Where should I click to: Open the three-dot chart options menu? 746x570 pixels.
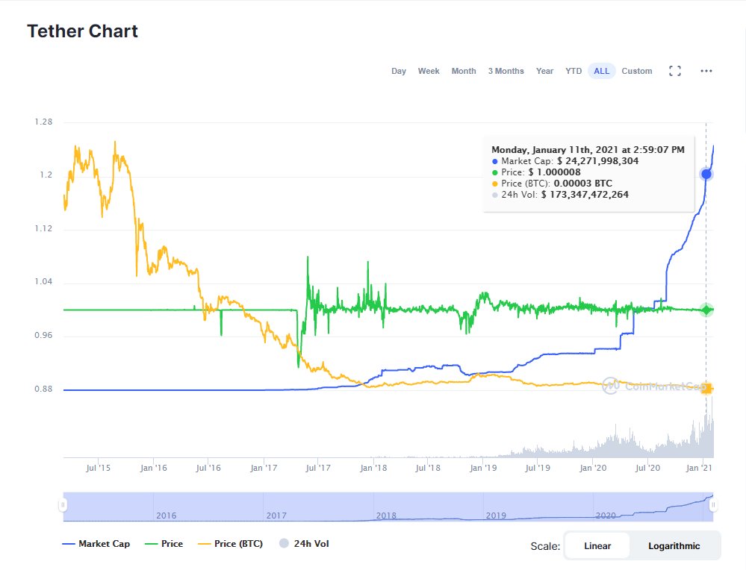pyautogui.click(x=706, y=71)
